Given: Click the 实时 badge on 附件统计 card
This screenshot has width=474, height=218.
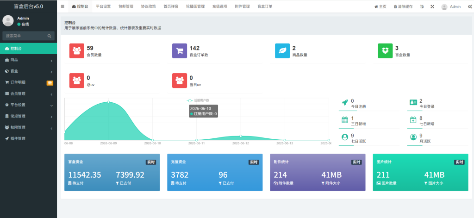Looking at the screenshot, I should click(x=356, y=162).
